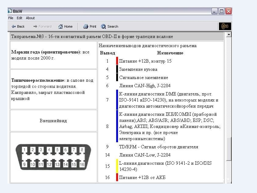257x193 pixels.
Task: Click the K-линия диагностики IKE/KOMBI description
Action: [x=170, y=126]
